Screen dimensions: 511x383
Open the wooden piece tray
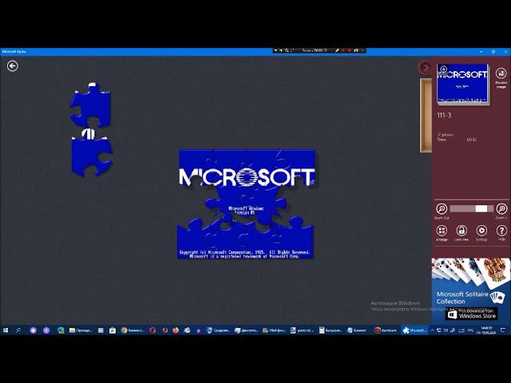tap(426, 115)
